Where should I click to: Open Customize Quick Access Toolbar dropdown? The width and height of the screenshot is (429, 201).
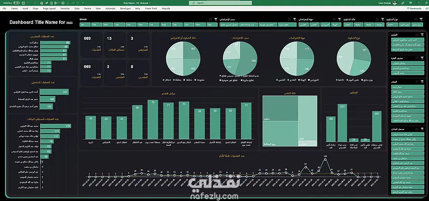pyautogui.click(x=83, y=3)
